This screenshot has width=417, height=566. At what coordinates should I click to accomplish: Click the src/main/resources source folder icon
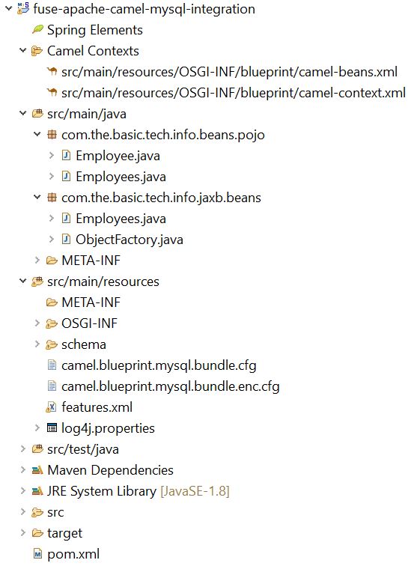37,282
